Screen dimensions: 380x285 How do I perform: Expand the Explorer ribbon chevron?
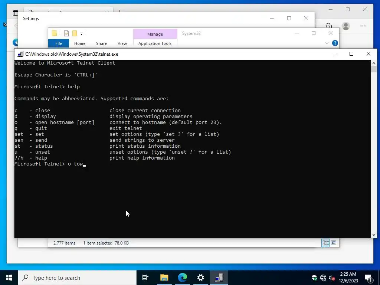(327, 43)
